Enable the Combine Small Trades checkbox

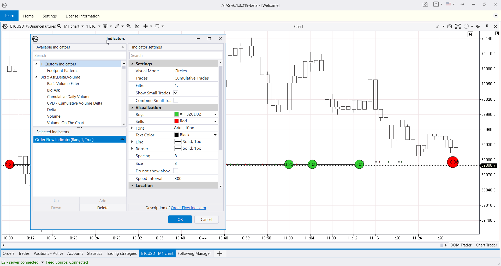pos(176,100)
